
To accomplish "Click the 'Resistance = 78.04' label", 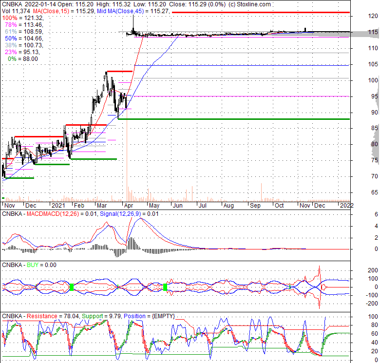I will [x=53, y=316].
